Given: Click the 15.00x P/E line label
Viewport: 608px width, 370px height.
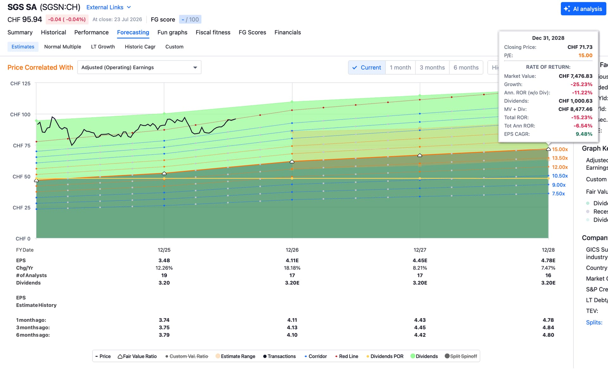Looking at the screenshot, I should pyautogui.click(x=560, y=149).
